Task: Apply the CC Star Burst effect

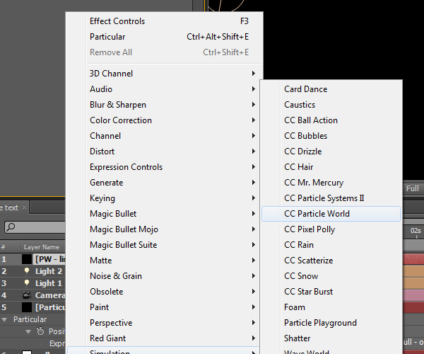Action: [331, 292]
